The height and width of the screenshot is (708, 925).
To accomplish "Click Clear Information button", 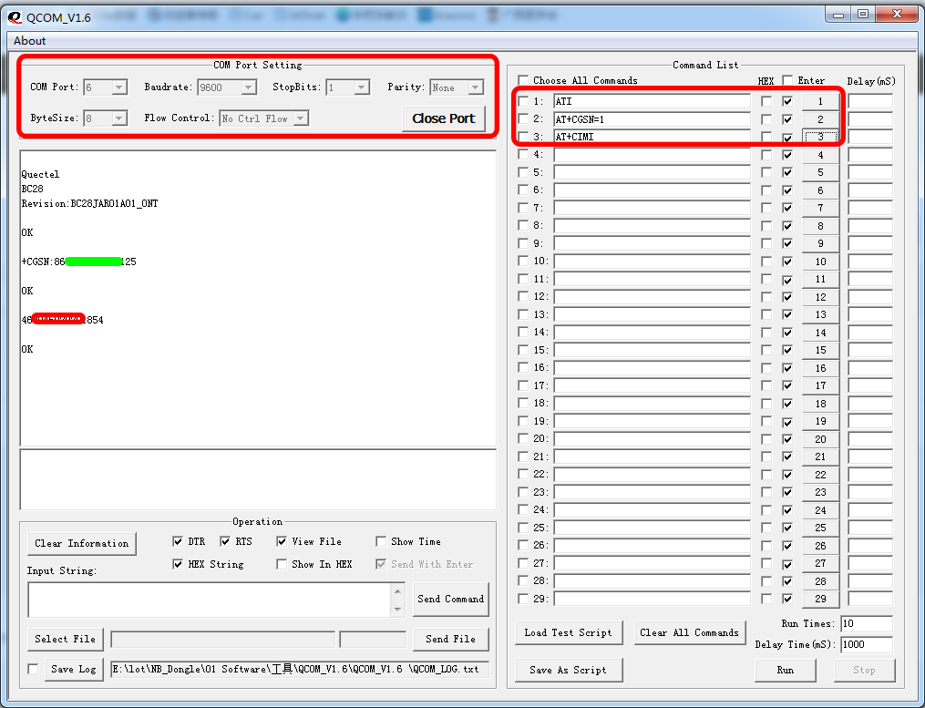I will [81, 543].
